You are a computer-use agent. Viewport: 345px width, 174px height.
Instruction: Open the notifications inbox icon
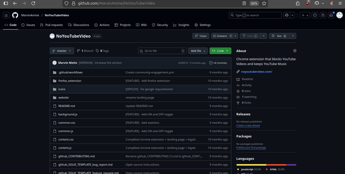tap(331, 15)
